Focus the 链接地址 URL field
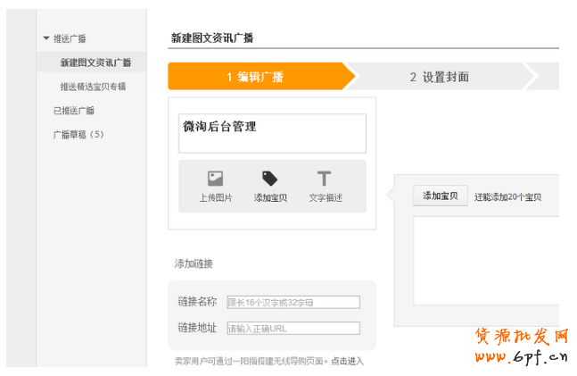Screen dimensions: 577x376 (293, 328)
